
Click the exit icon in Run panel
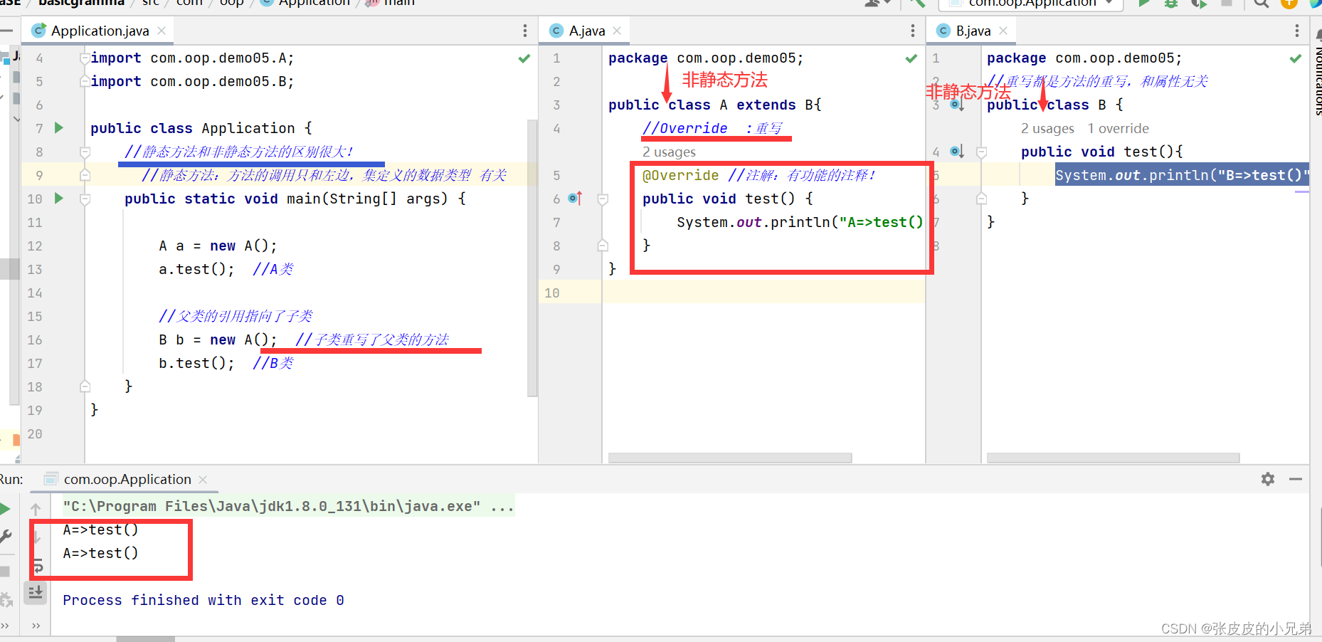6,600
